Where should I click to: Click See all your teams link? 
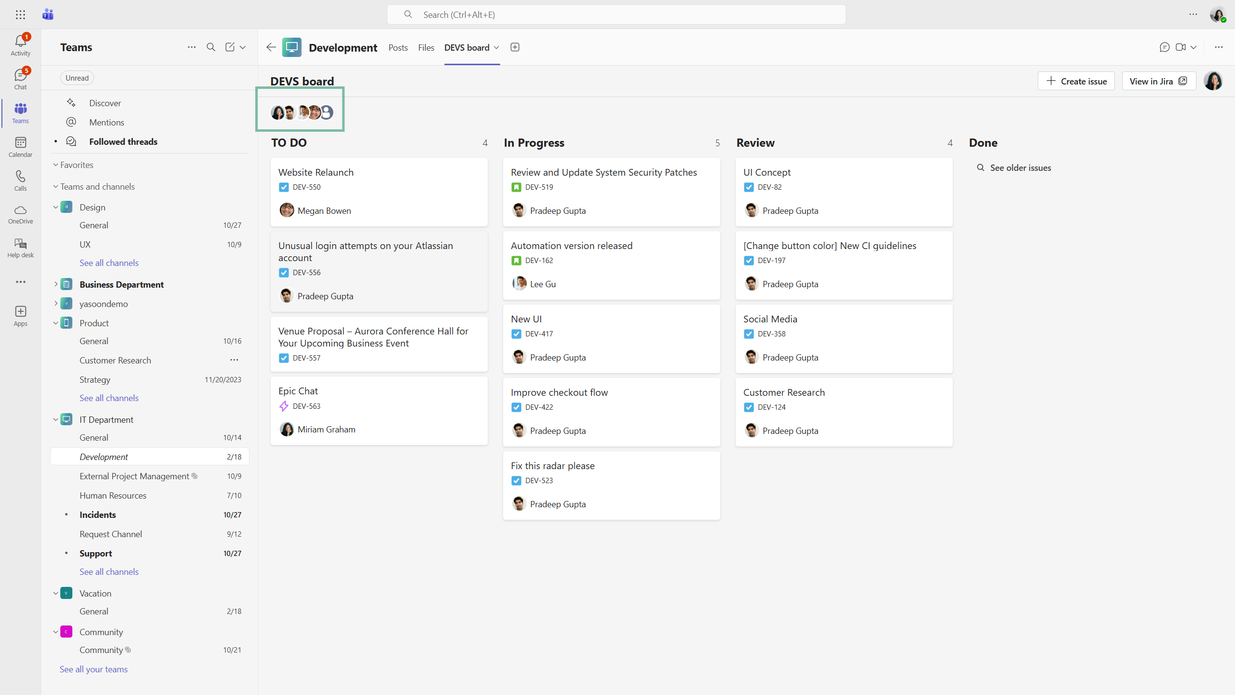(94, 669)
